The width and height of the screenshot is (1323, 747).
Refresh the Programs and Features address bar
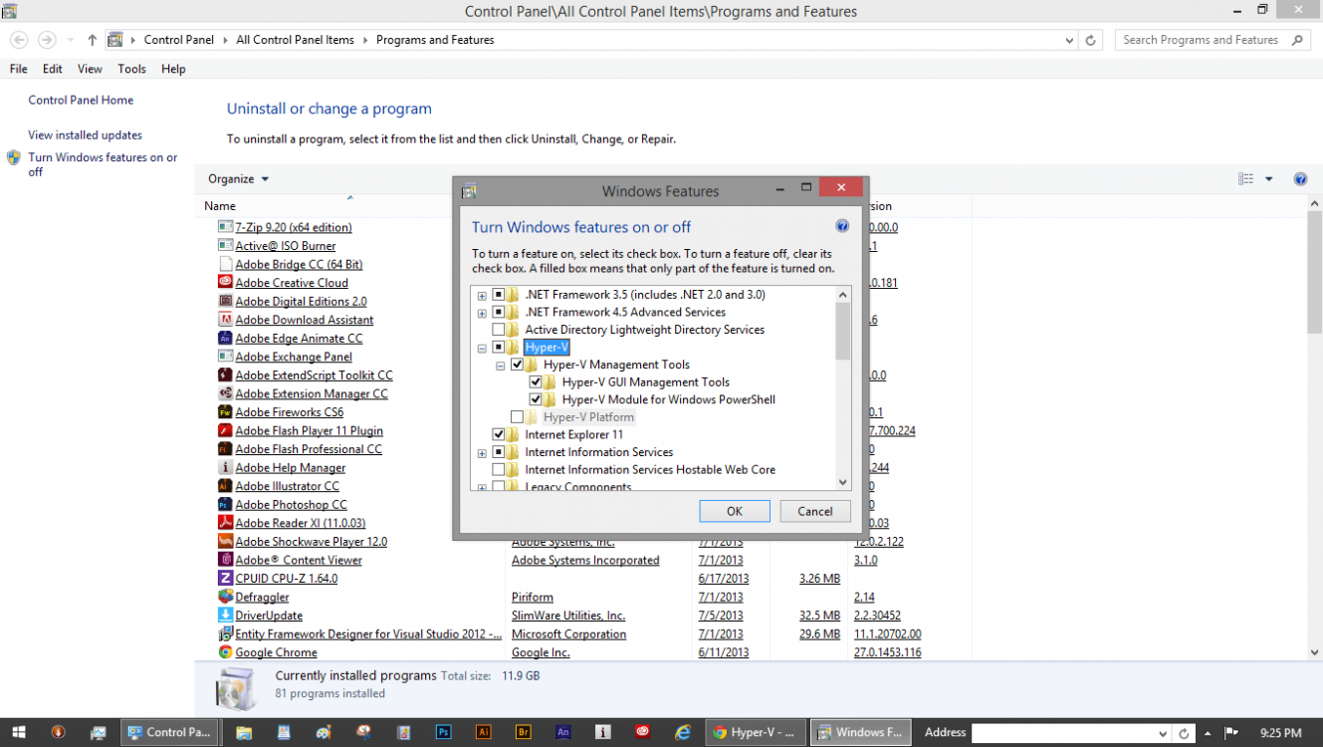click(x=1091, y=40)
